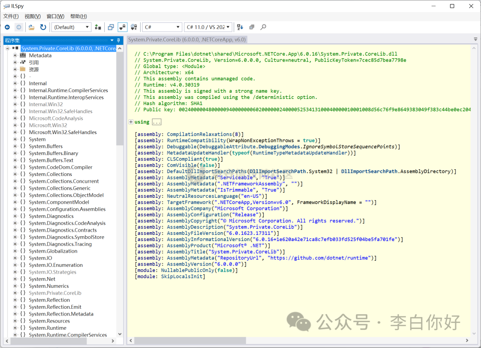Open the C# 11.0 / VS 2022 version dropdown
Image resolution: width=481 pixels, height=348 pixels.
(208, 27)
